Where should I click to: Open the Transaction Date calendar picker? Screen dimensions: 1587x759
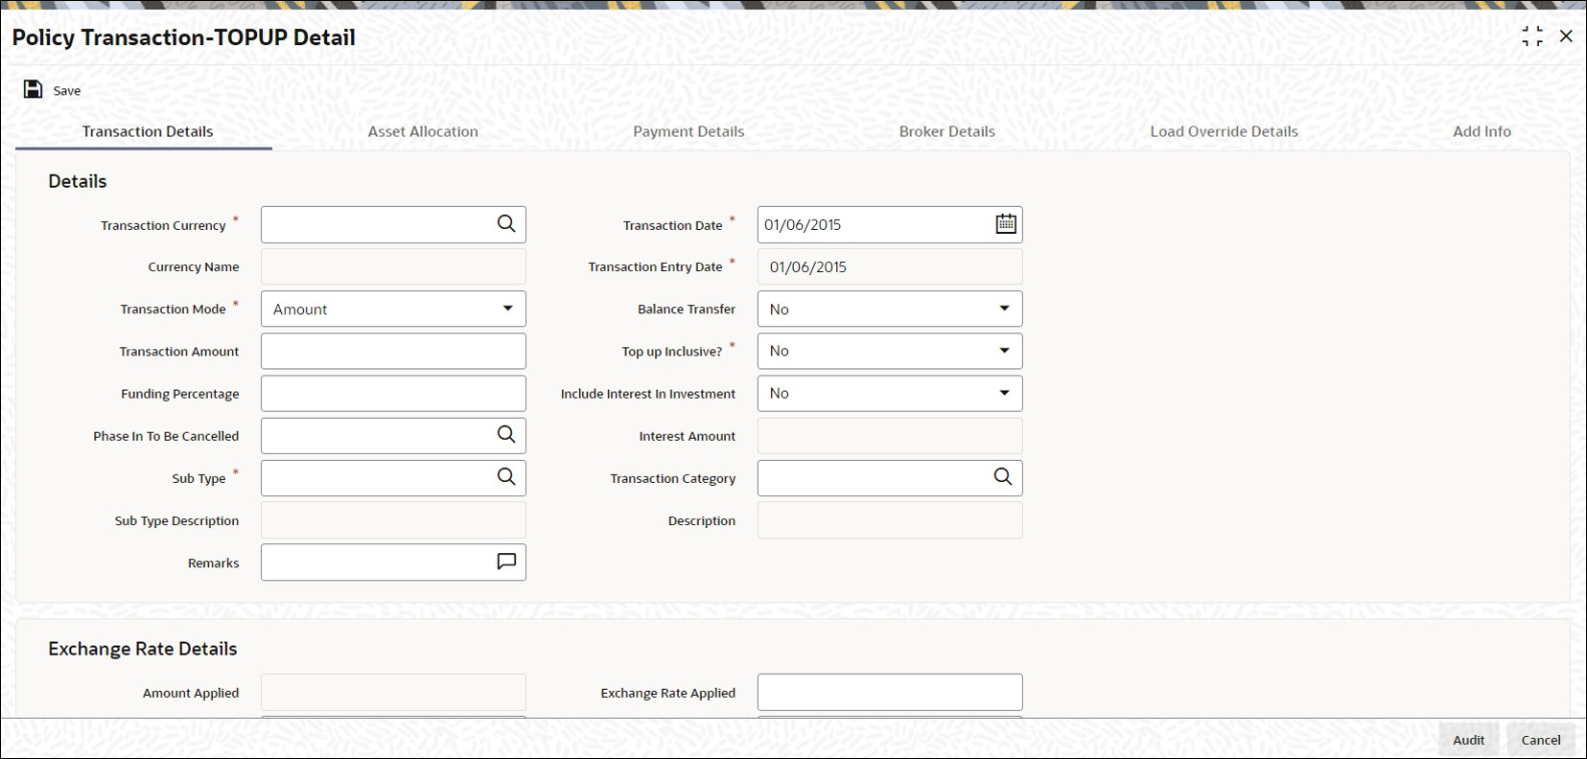(1005, 224)
